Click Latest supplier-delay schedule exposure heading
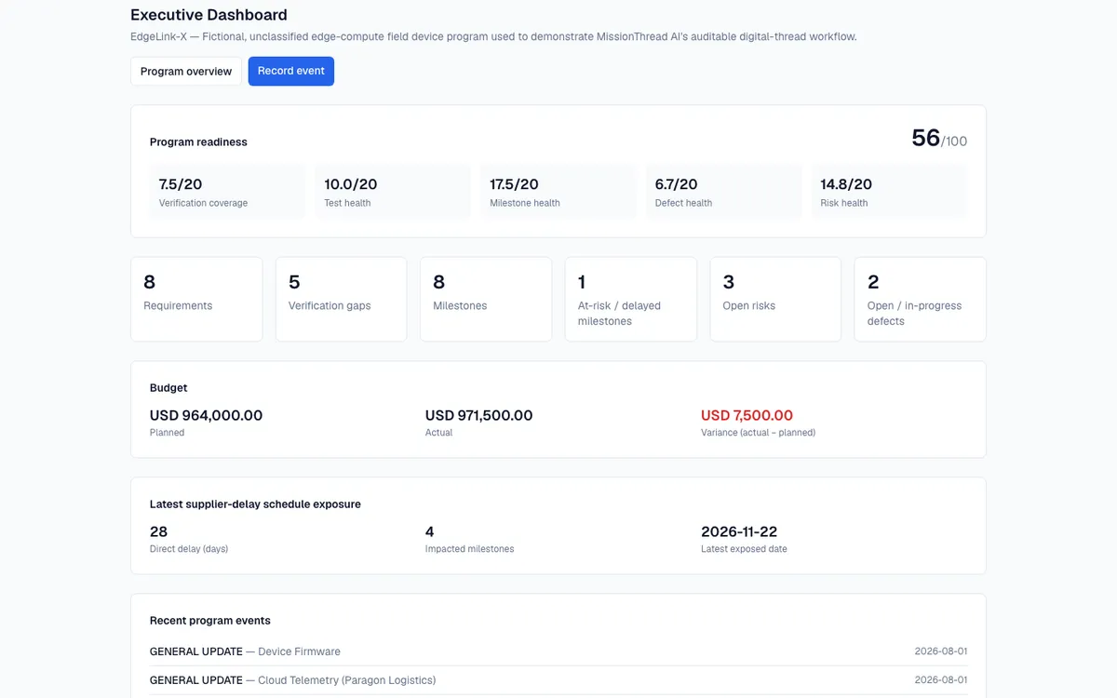Image resolution: width=1117 pixels, height=698 pixels. [255, 504]
